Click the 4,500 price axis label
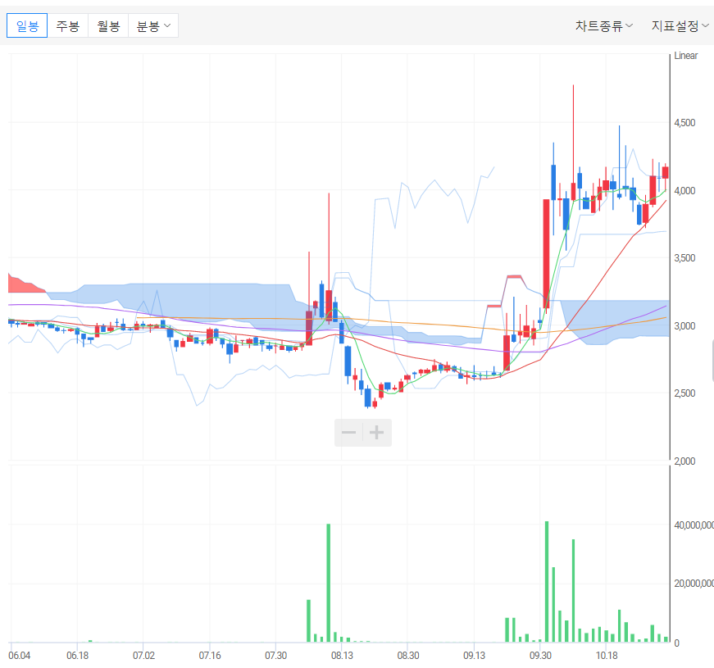The width and height of the screenshot is (714, 668). click(684, 123)
